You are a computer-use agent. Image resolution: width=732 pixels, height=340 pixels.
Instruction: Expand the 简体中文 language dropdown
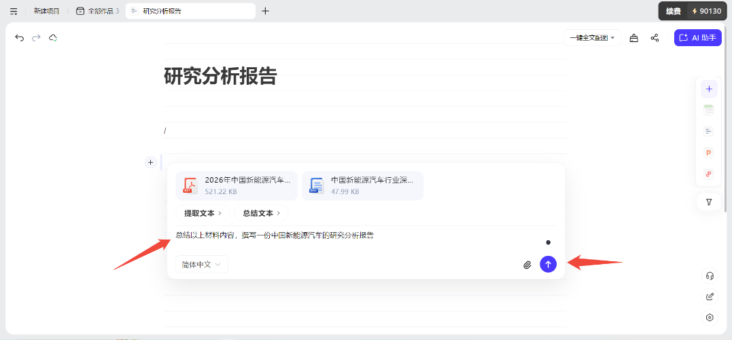pos(202,265)
